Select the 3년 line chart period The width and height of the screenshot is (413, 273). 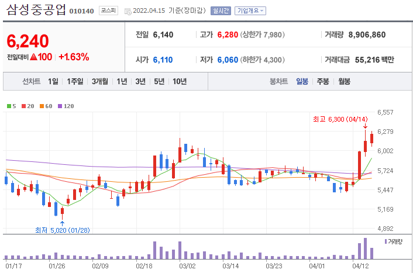pyautogui.click(x=140, y=82)
